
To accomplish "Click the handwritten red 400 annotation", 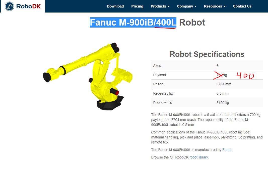I will click(x=245, y=76).
